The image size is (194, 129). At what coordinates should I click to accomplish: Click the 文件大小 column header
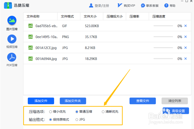(90, 16)
